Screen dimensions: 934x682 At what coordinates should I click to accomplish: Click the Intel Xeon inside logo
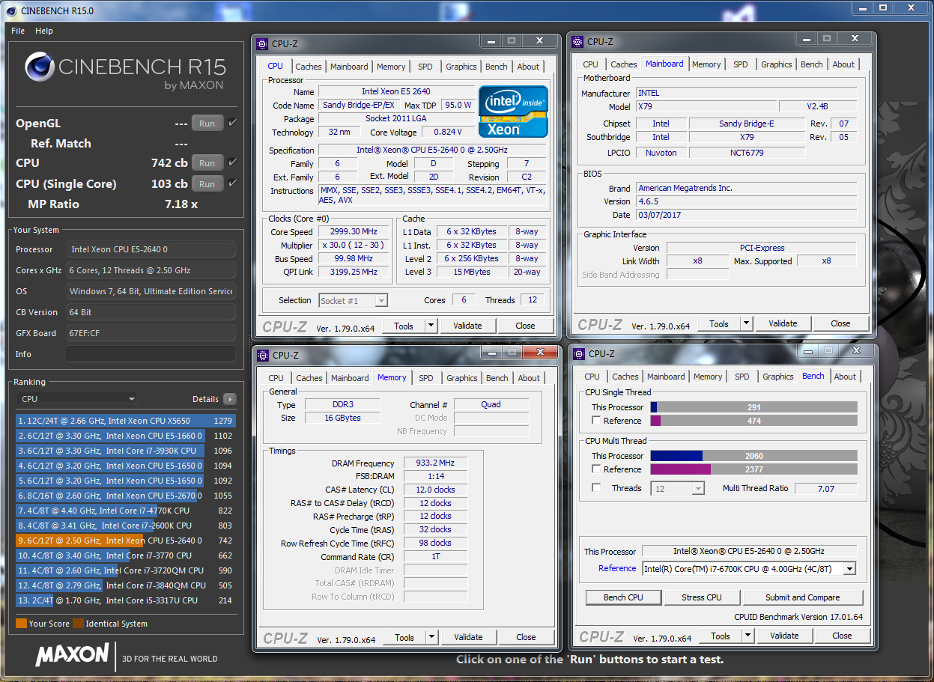point(514,112)
